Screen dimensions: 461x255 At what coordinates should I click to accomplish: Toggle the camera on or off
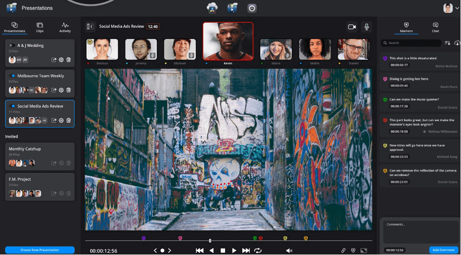pos(352,27)
